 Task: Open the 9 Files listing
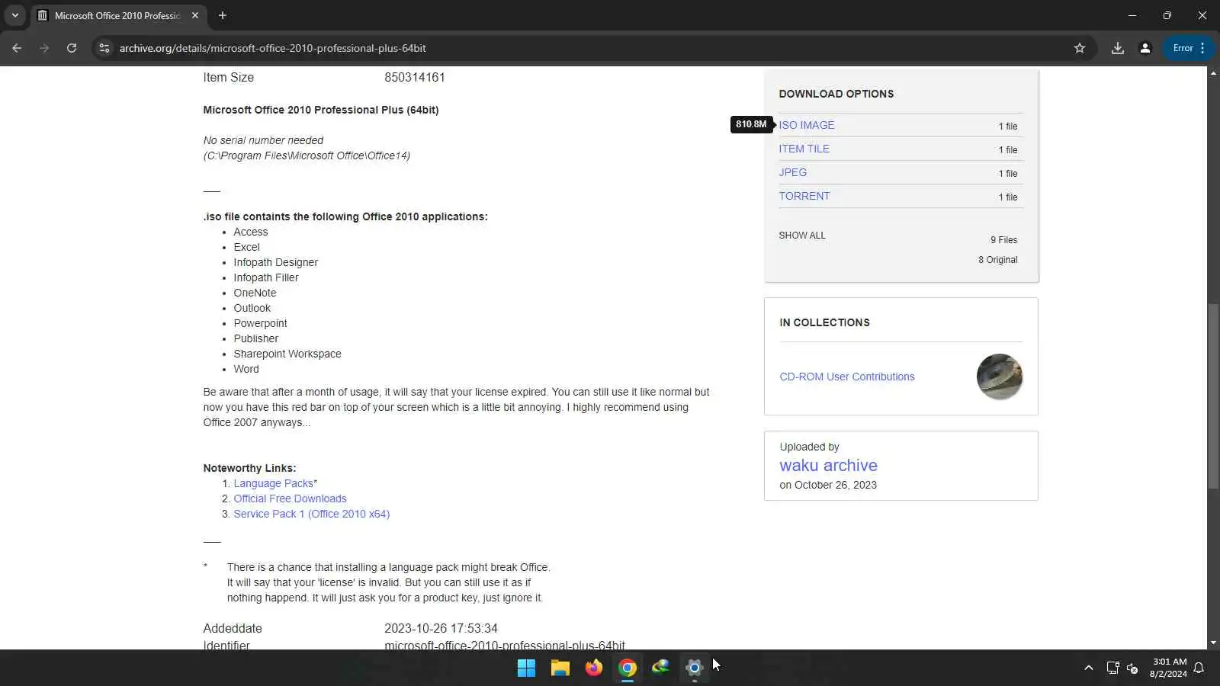(x=1003, y=240)
